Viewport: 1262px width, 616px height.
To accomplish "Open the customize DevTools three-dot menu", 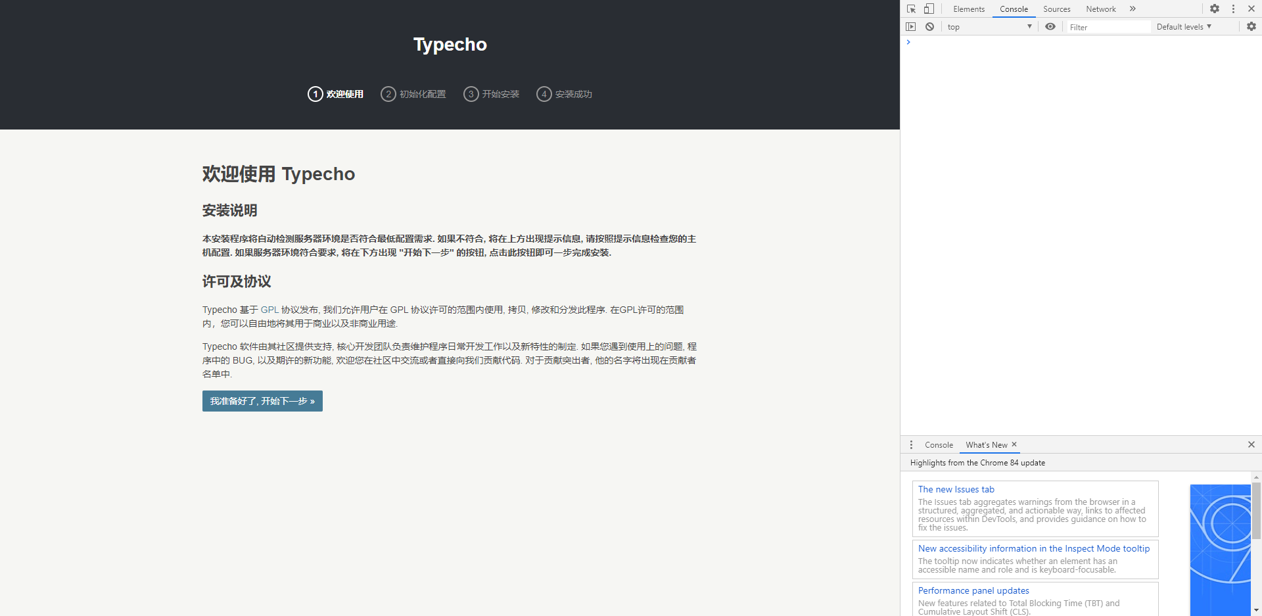I will (x=1233, y=9).
